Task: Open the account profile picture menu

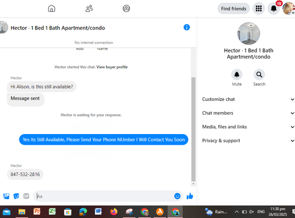Action: 289,8
